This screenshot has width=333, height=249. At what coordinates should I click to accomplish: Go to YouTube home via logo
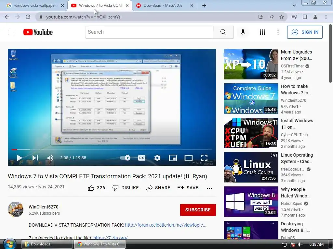(x=38, y=32)
